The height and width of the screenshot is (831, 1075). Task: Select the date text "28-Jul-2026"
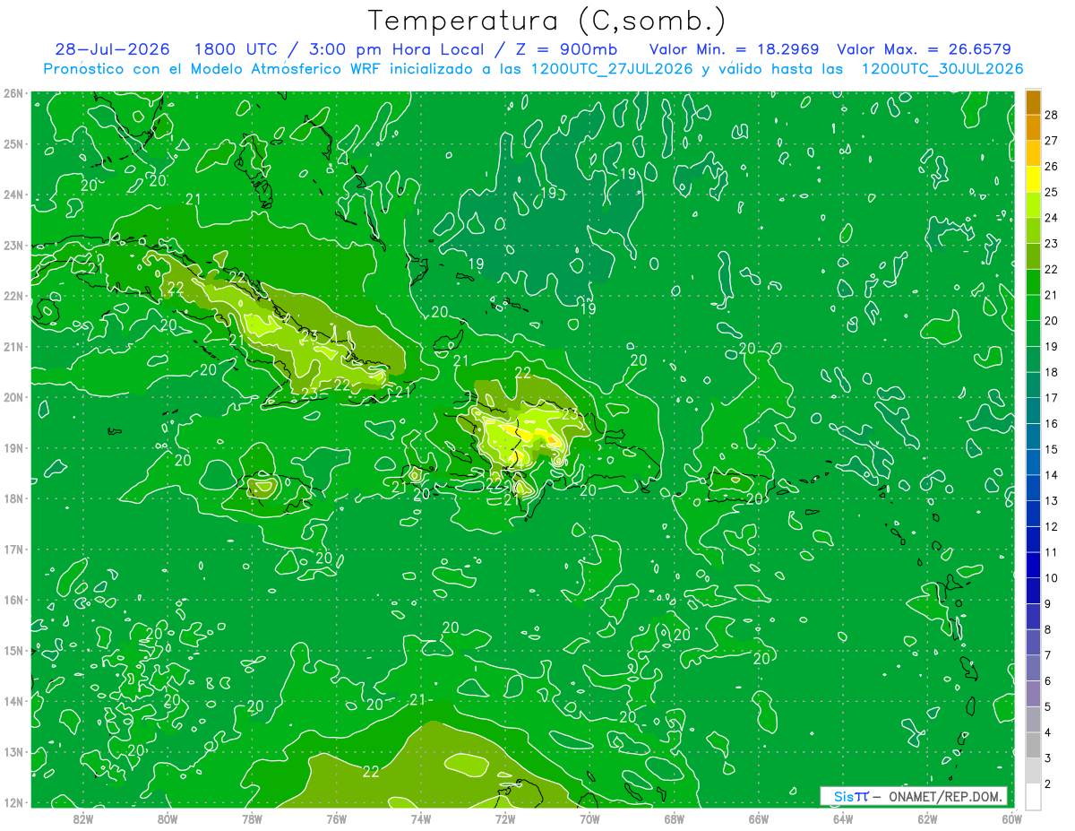tap(115, 49)
